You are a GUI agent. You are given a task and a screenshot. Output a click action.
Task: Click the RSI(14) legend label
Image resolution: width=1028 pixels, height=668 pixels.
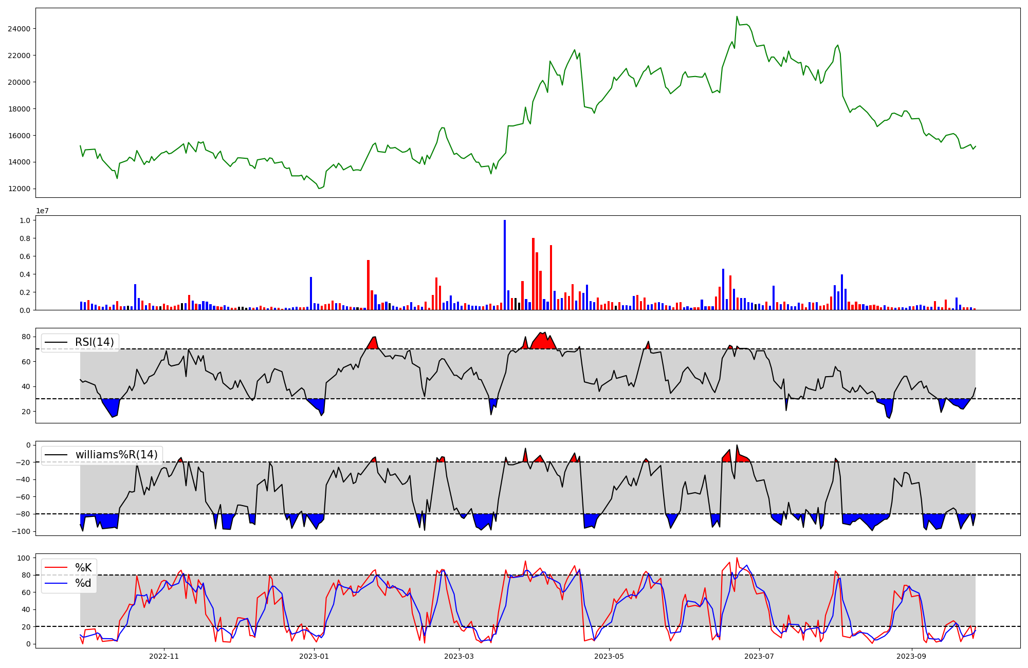pyautogui.click(x=95, y=342)
